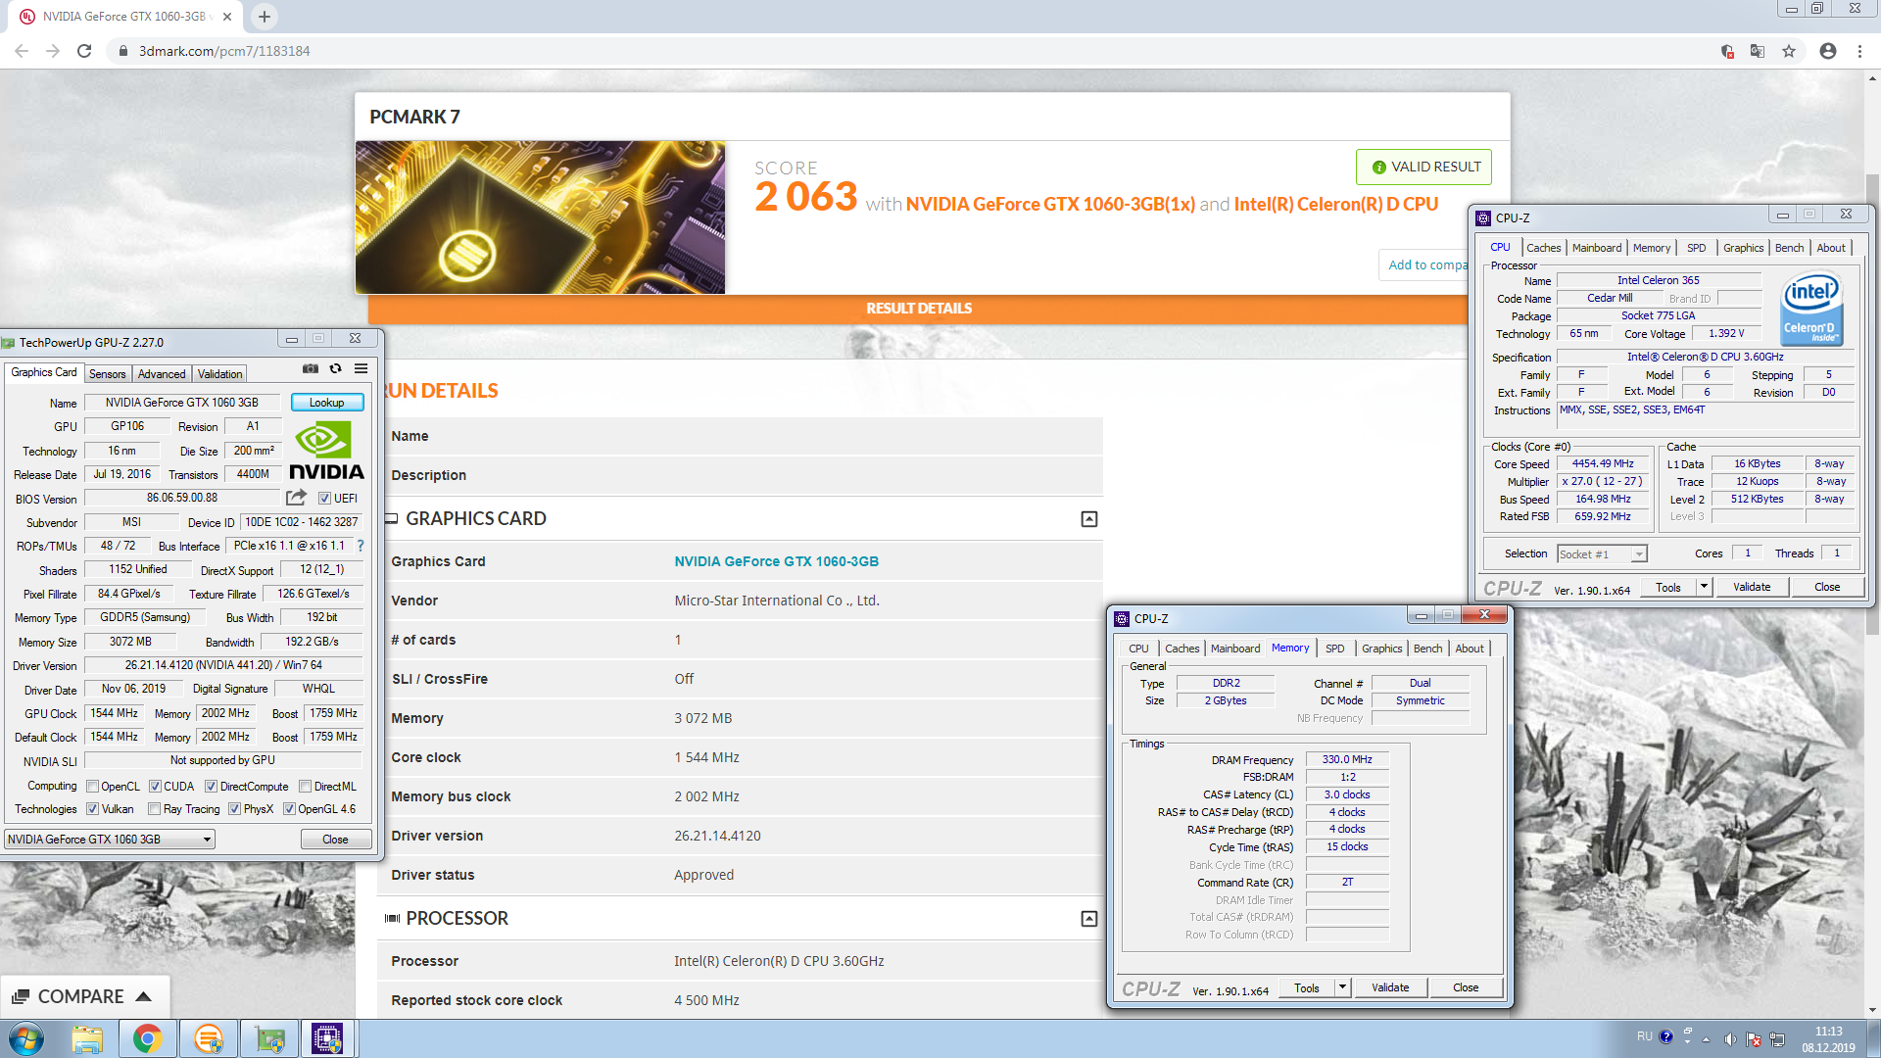Click the browser address bar

pos(911,51)
